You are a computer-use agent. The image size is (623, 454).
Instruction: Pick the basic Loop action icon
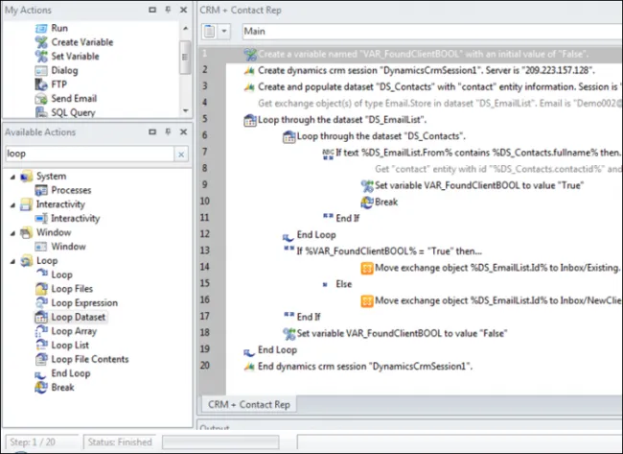tap(42, 275)
